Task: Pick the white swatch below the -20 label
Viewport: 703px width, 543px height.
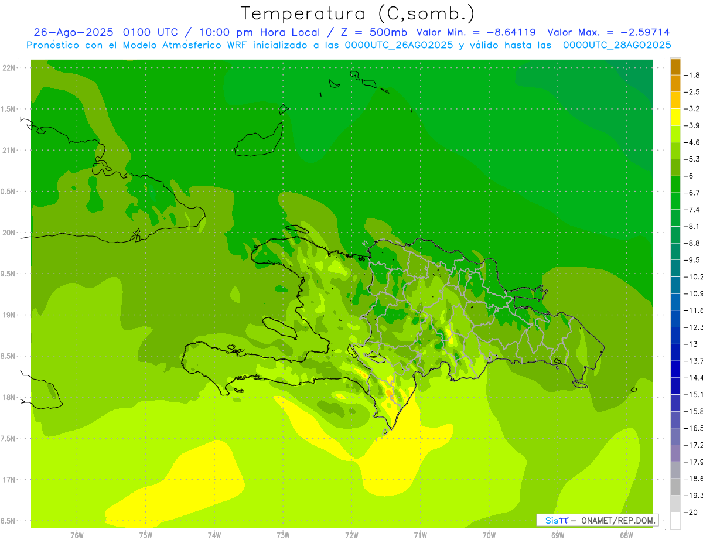Action: click(x=675, y=521)
